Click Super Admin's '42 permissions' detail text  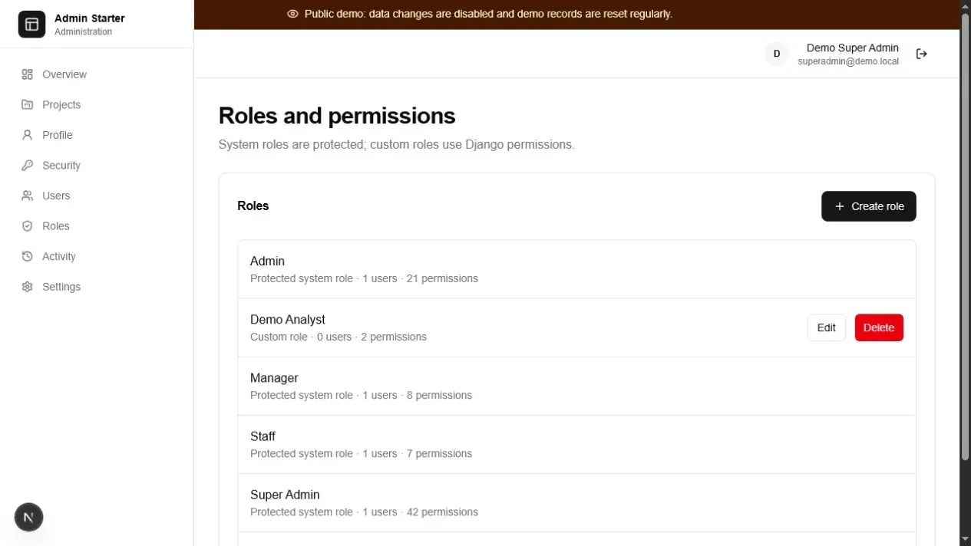[442, 511]
